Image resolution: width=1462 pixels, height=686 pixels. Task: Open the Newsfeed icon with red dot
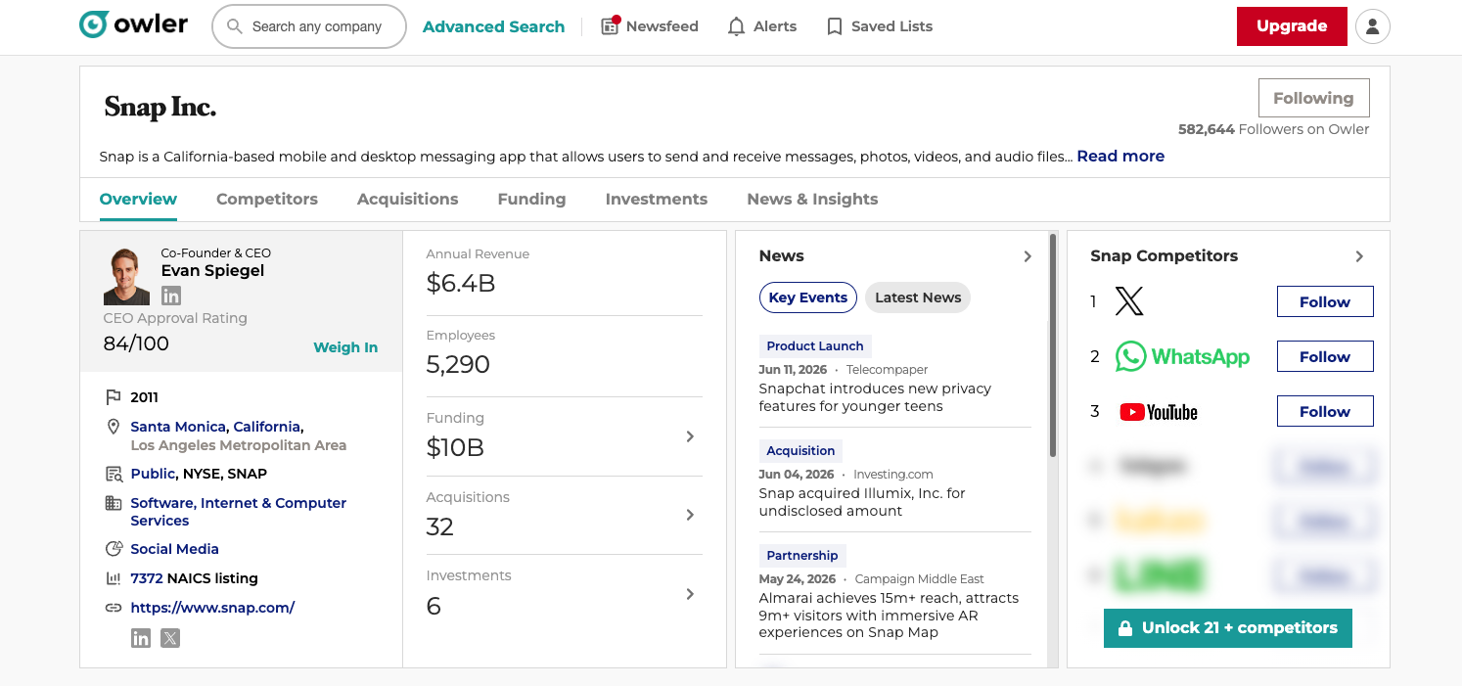(610, 25)
